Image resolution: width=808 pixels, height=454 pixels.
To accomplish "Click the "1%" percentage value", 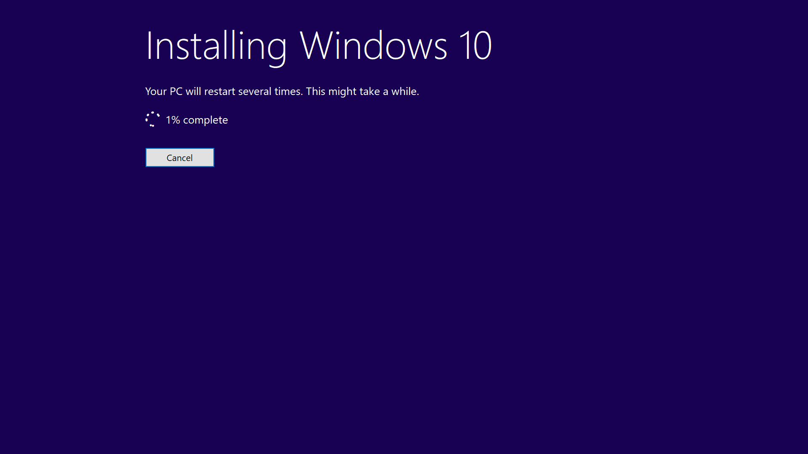I will tap(173, 120).
